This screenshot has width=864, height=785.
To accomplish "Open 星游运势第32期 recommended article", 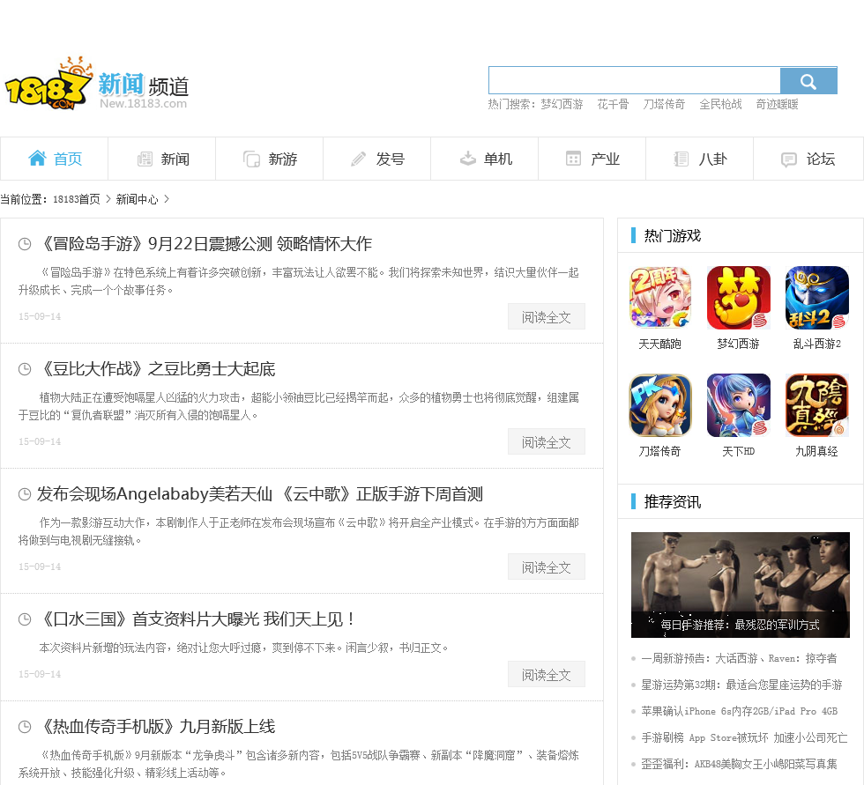I will click(x=741, y=685).
